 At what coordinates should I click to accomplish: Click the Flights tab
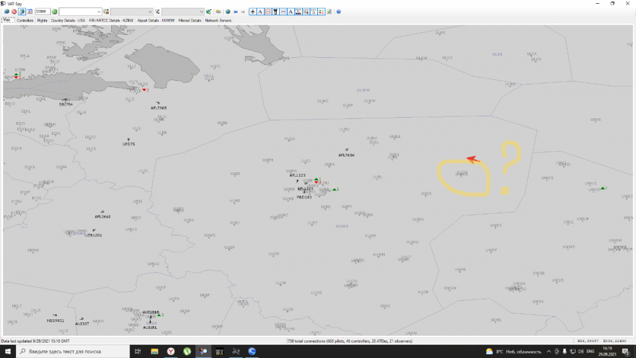point(42,20)
